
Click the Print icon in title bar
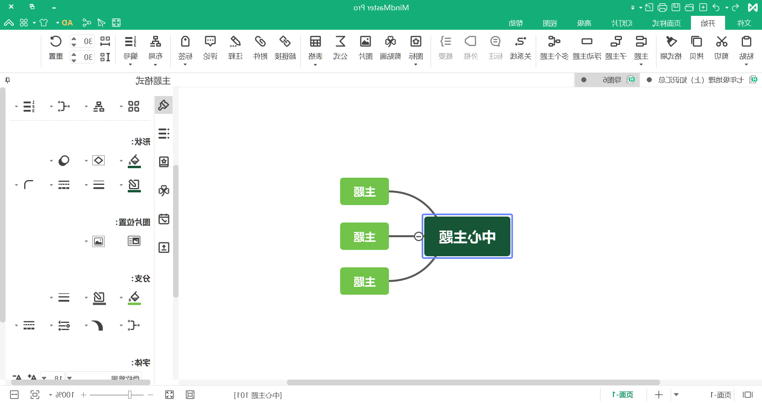[x=662, y=7]
